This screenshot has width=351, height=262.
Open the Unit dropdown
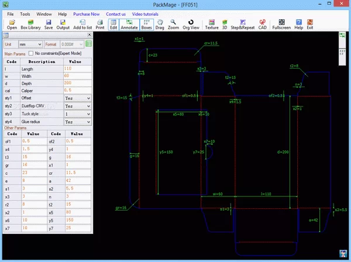pyautogui.click(x=29, y=44)
